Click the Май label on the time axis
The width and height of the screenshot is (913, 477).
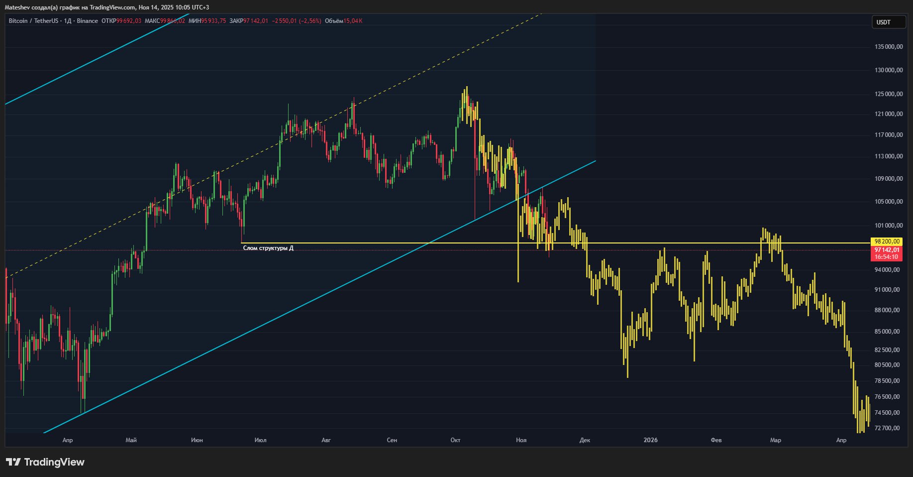tap(131, 440)
